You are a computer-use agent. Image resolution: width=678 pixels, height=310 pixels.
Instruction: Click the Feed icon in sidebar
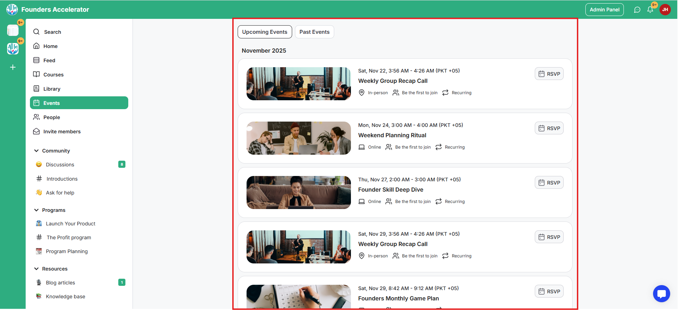pos(36,60)
